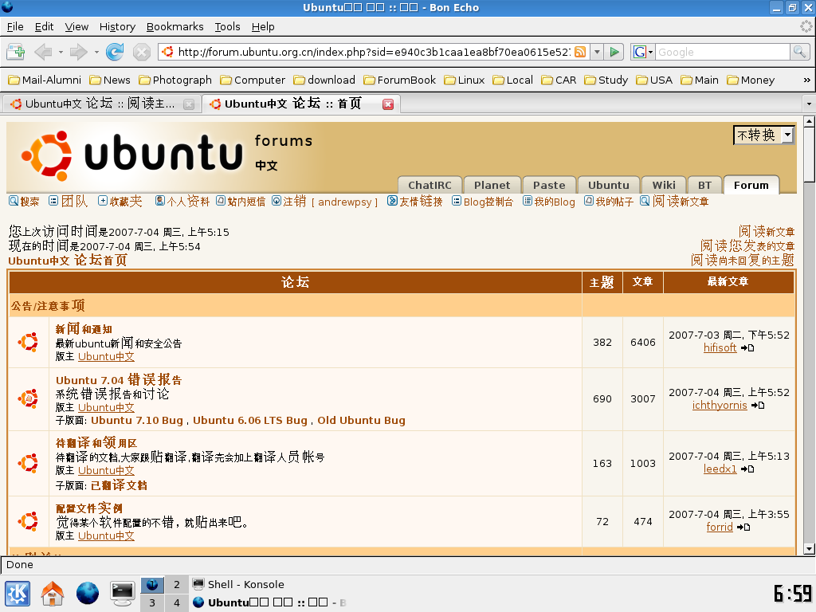Viewport: 816px width, 612px height.
Task: Click the 阅读您发表的文章 link
Action: point(747,245)
